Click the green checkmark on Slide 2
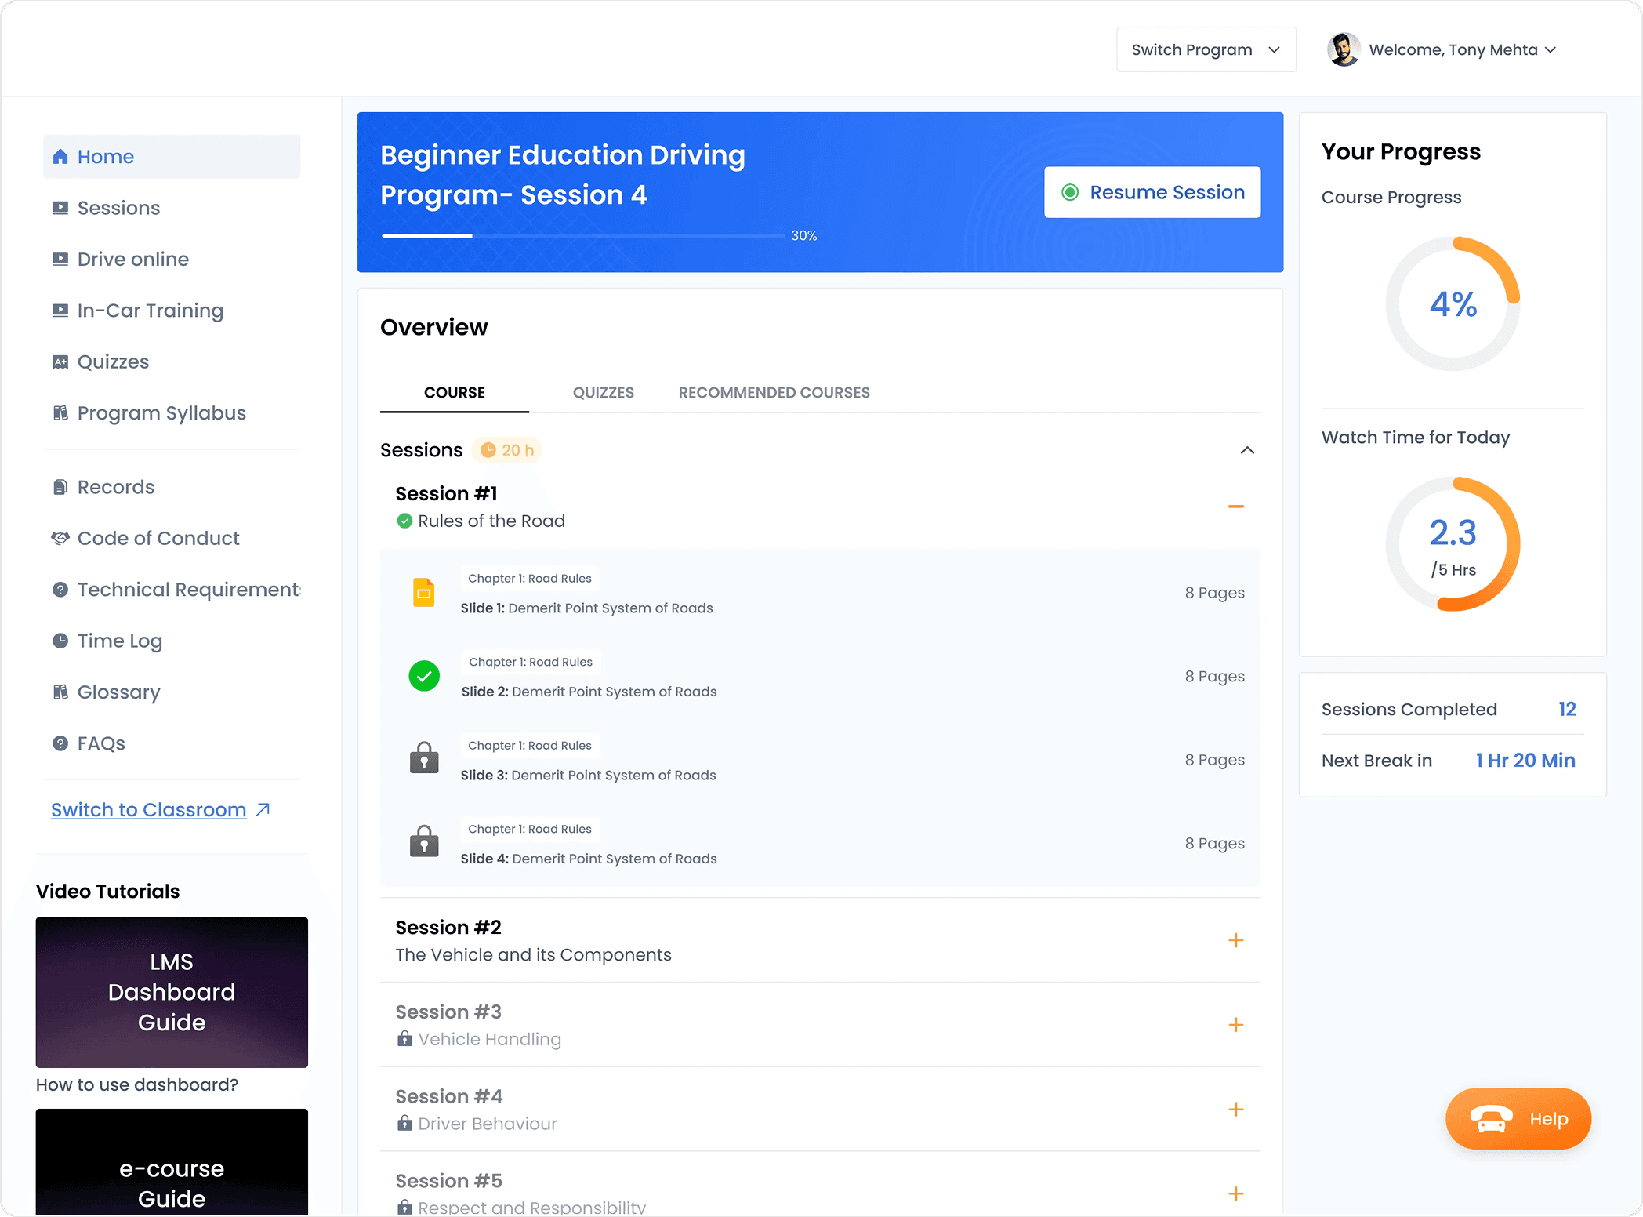1643x1217 pixels. tap(424, 676)
